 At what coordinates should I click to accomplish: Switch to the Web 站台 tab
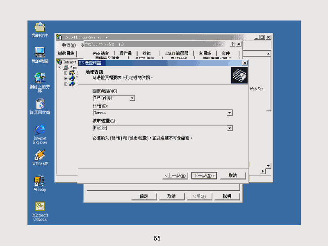click(100, 53)
